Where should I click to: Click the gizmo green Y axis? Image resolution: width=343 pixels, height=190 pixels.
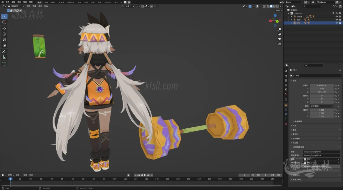pyautogui.click(x=277, y=21)
